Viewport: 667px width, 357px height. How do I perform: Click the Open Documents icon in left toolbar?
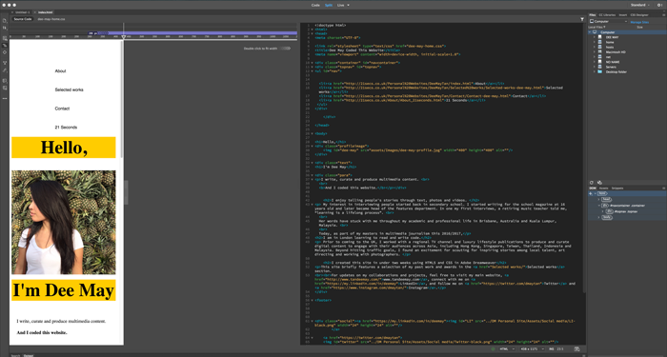[4, 20]
